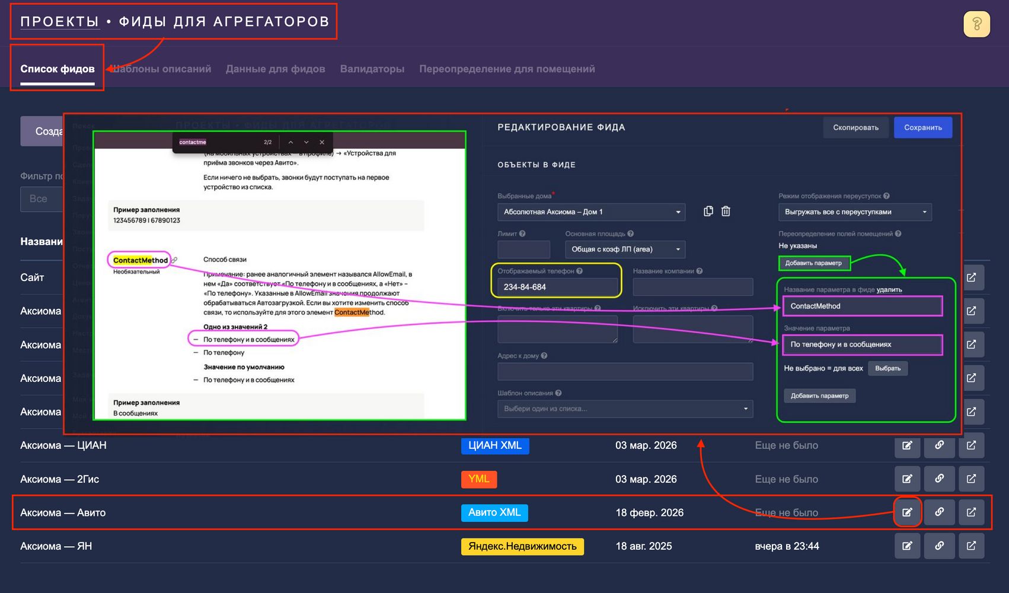Close the contactme search bar
1009x593 pixels.
(x=322, y=142)
